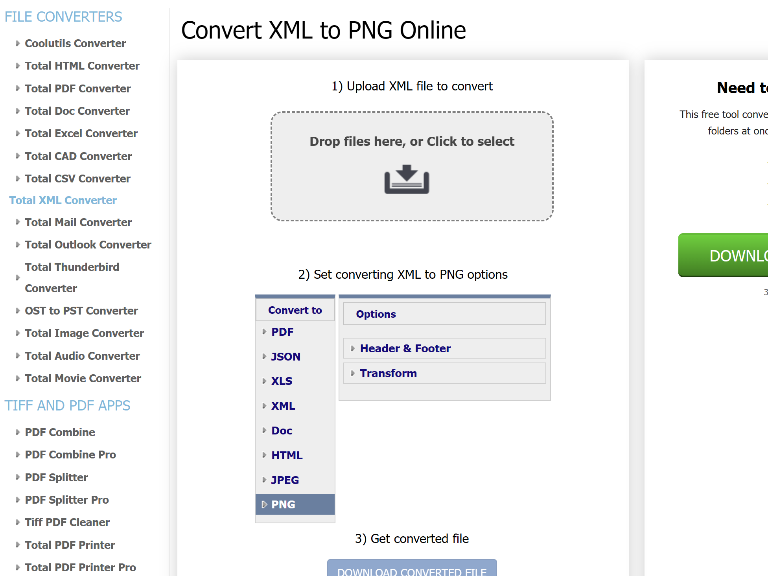Click the arrow bullet beside Total Movie Converter
The height and width of the screenshot is (576, 768).
18,378
